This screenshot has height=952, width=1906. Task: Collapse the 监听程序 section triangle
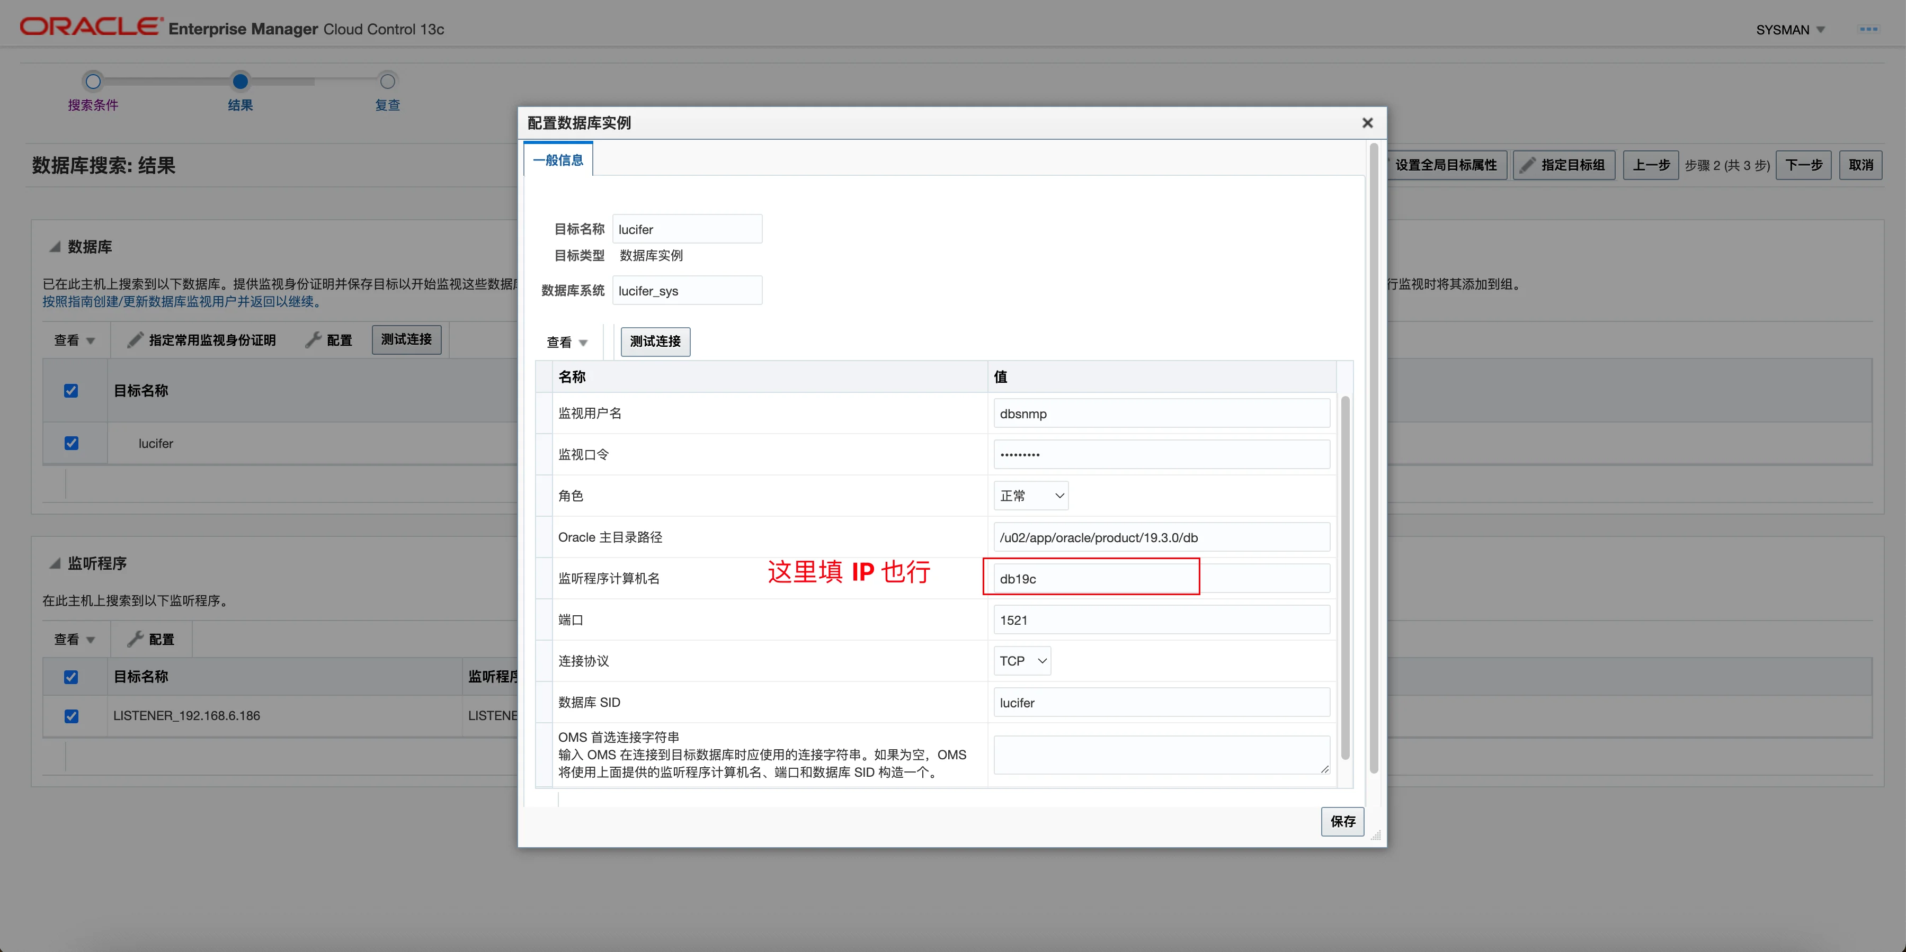pos(55,564)
